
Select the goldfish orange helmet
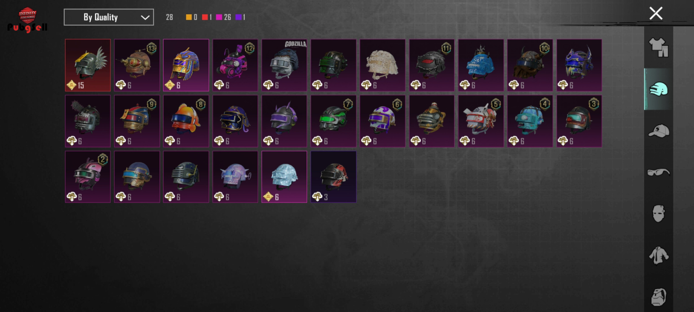click(186, 121)
